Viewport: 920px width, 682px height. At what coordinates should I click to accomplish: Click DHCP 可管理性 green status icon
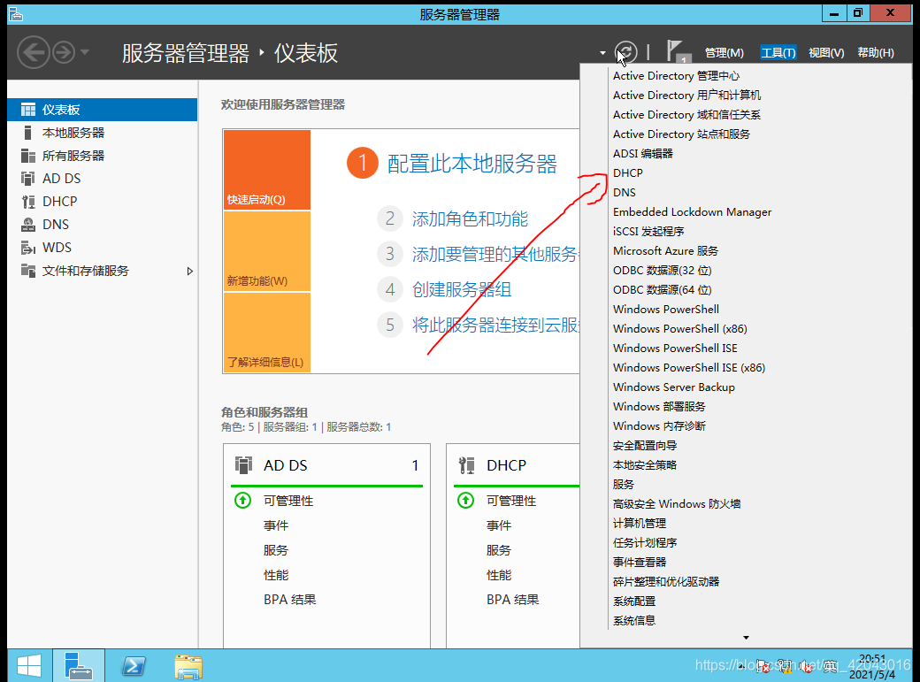pyautogui.click(x=466, y=500)
